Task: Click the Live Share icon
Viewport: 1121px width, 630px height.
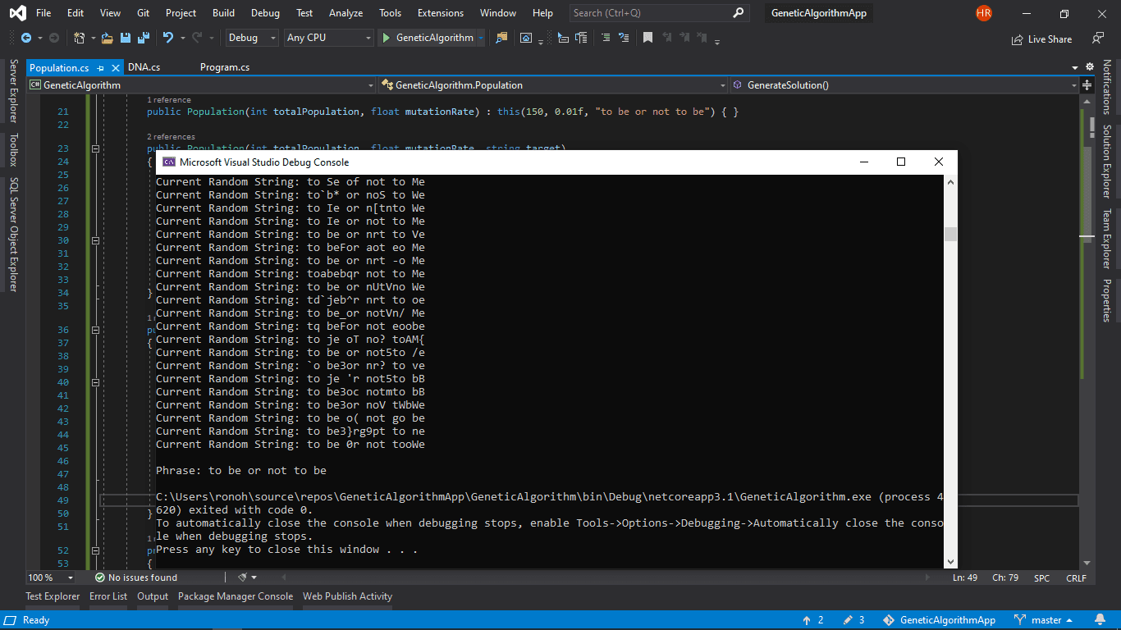Action: pos(1018,39)
